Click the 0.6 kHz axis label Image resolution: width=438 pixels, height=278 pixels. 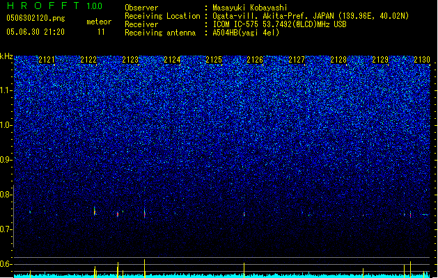[x=6, y=264]
